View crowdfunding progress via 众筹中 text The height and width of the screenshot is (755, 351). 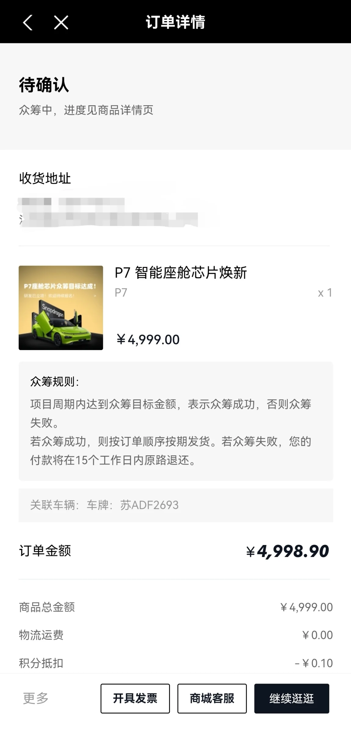click(86, 110)
